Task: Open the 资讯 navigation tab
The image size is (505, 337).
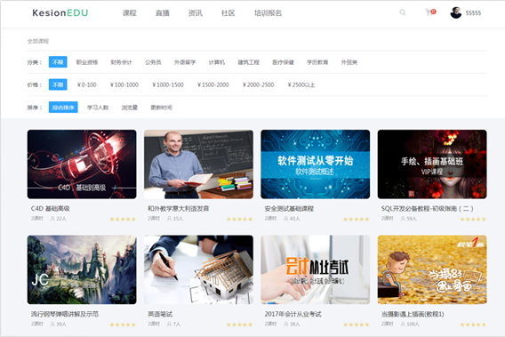Action: click(x=196, y=12)
